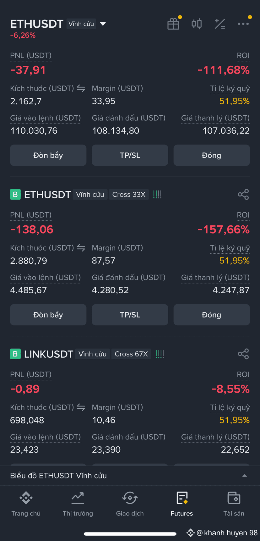This screenshot has height=541, width=260.
Task: Share the LINKUSDT position
Action: 243,354
